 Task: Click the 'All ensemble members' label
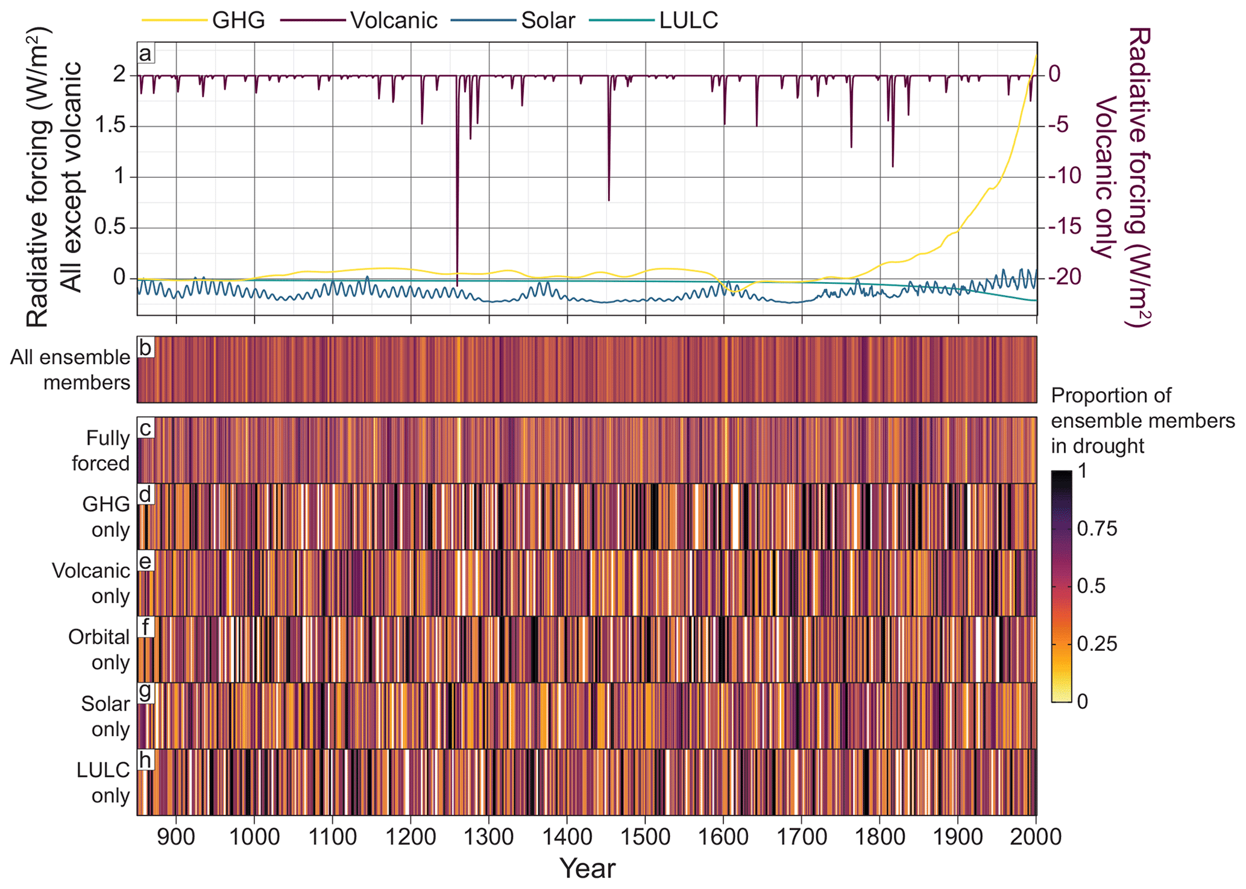point(71,369)
